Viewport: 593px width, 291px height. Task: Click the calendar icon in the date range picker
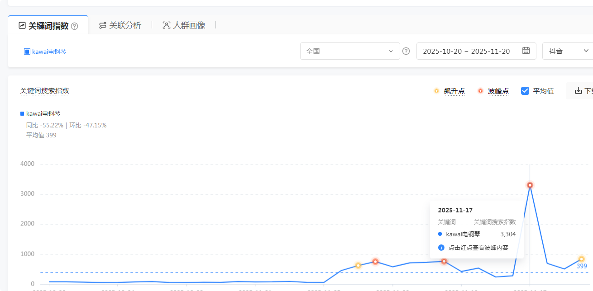[526, 51]
